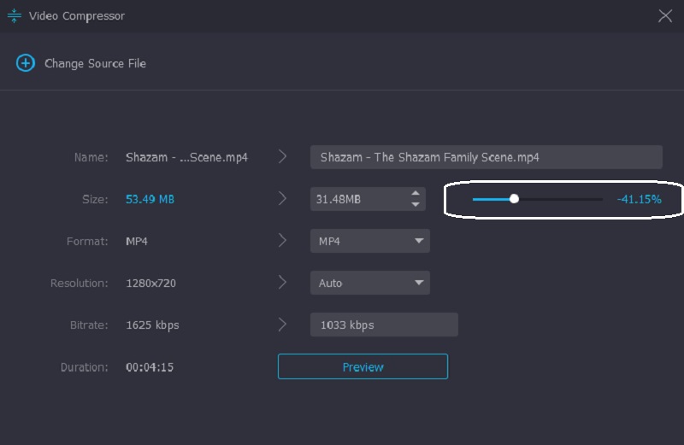Open the Format MP4 dropdown
This screenshot has height=445, width=684.
369,242
